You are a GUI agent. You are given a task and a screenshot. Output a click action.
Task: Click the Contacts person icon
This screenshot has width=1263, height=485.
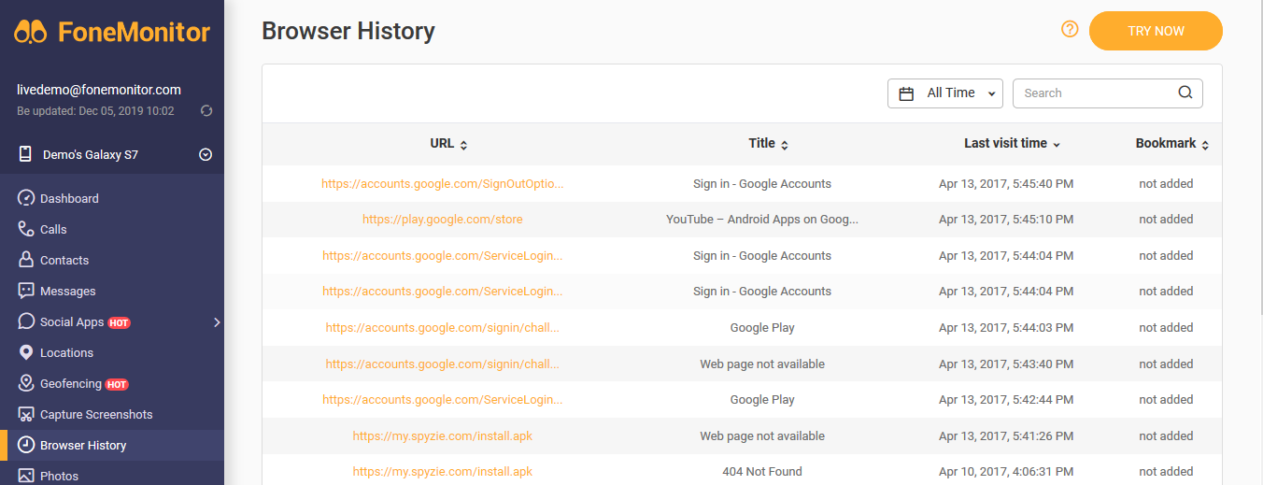(x=26, y=260)
